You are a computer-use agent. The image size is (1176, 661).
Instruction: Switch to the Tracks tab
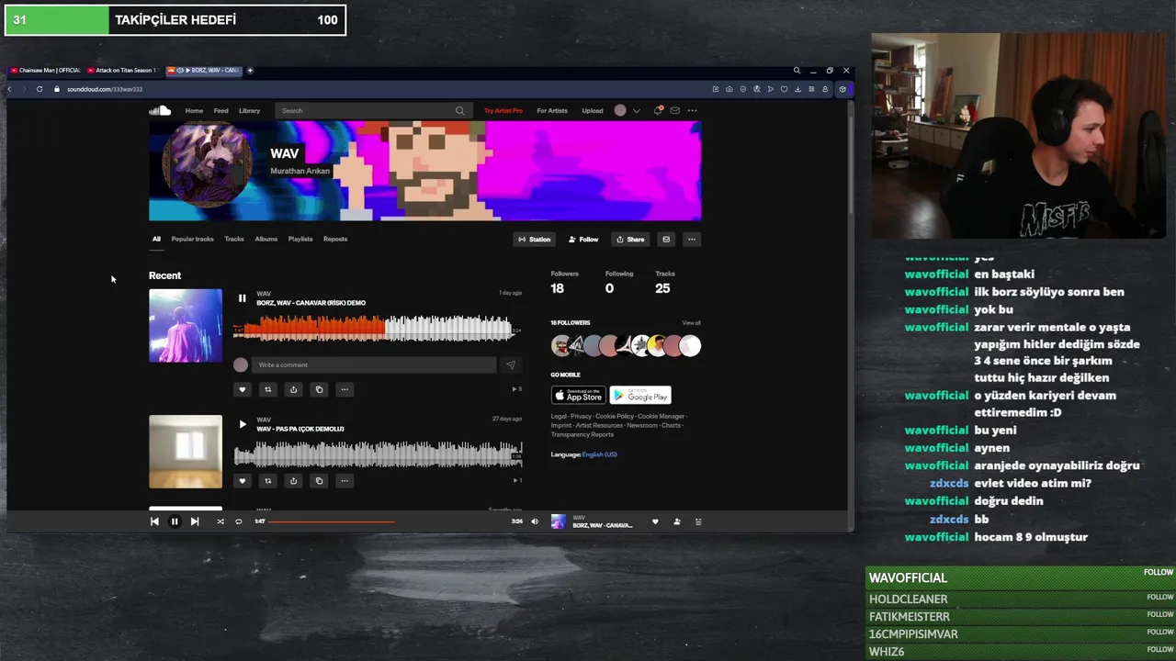tap(234, 239)
